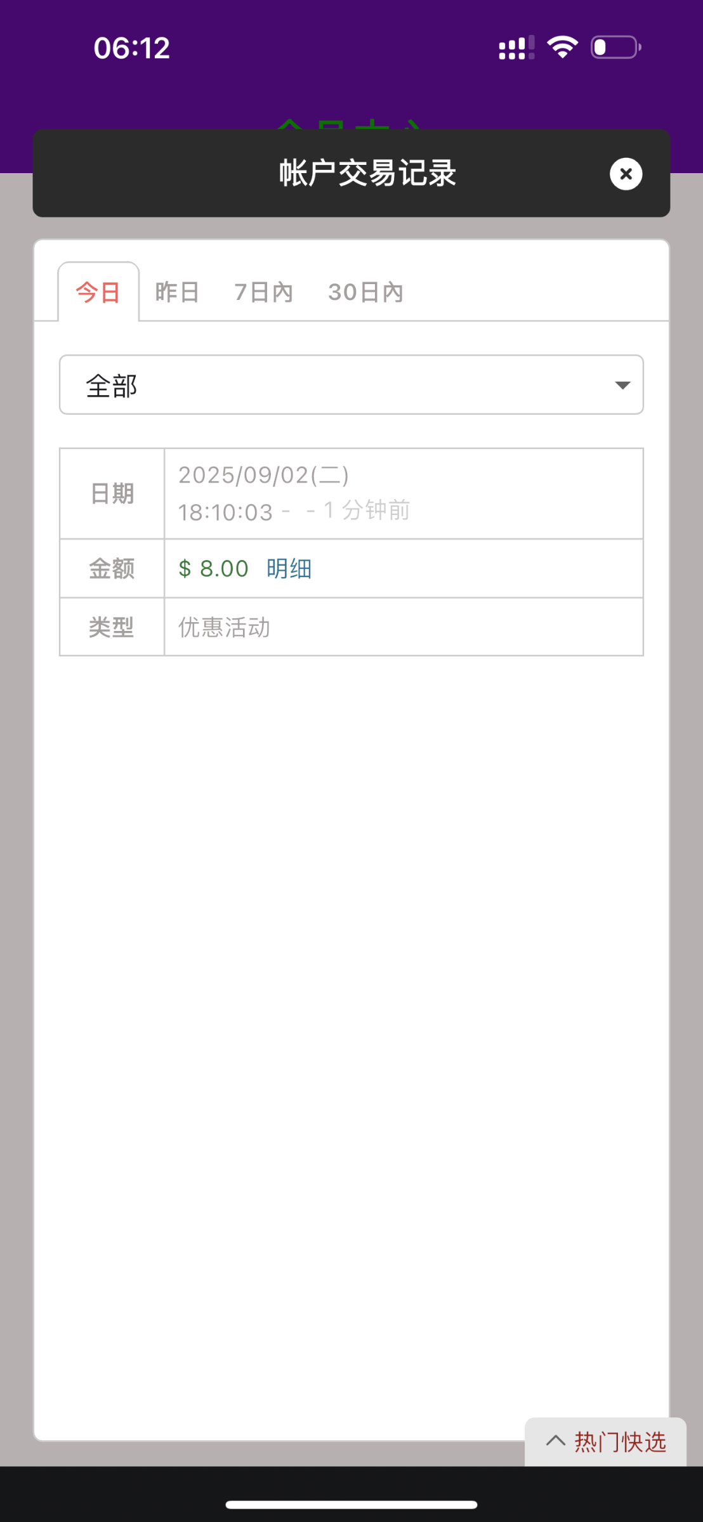Show records for 30日内
Image resolution: width=703 pixels, height=1522 pixels.
[x=365, y=292]
